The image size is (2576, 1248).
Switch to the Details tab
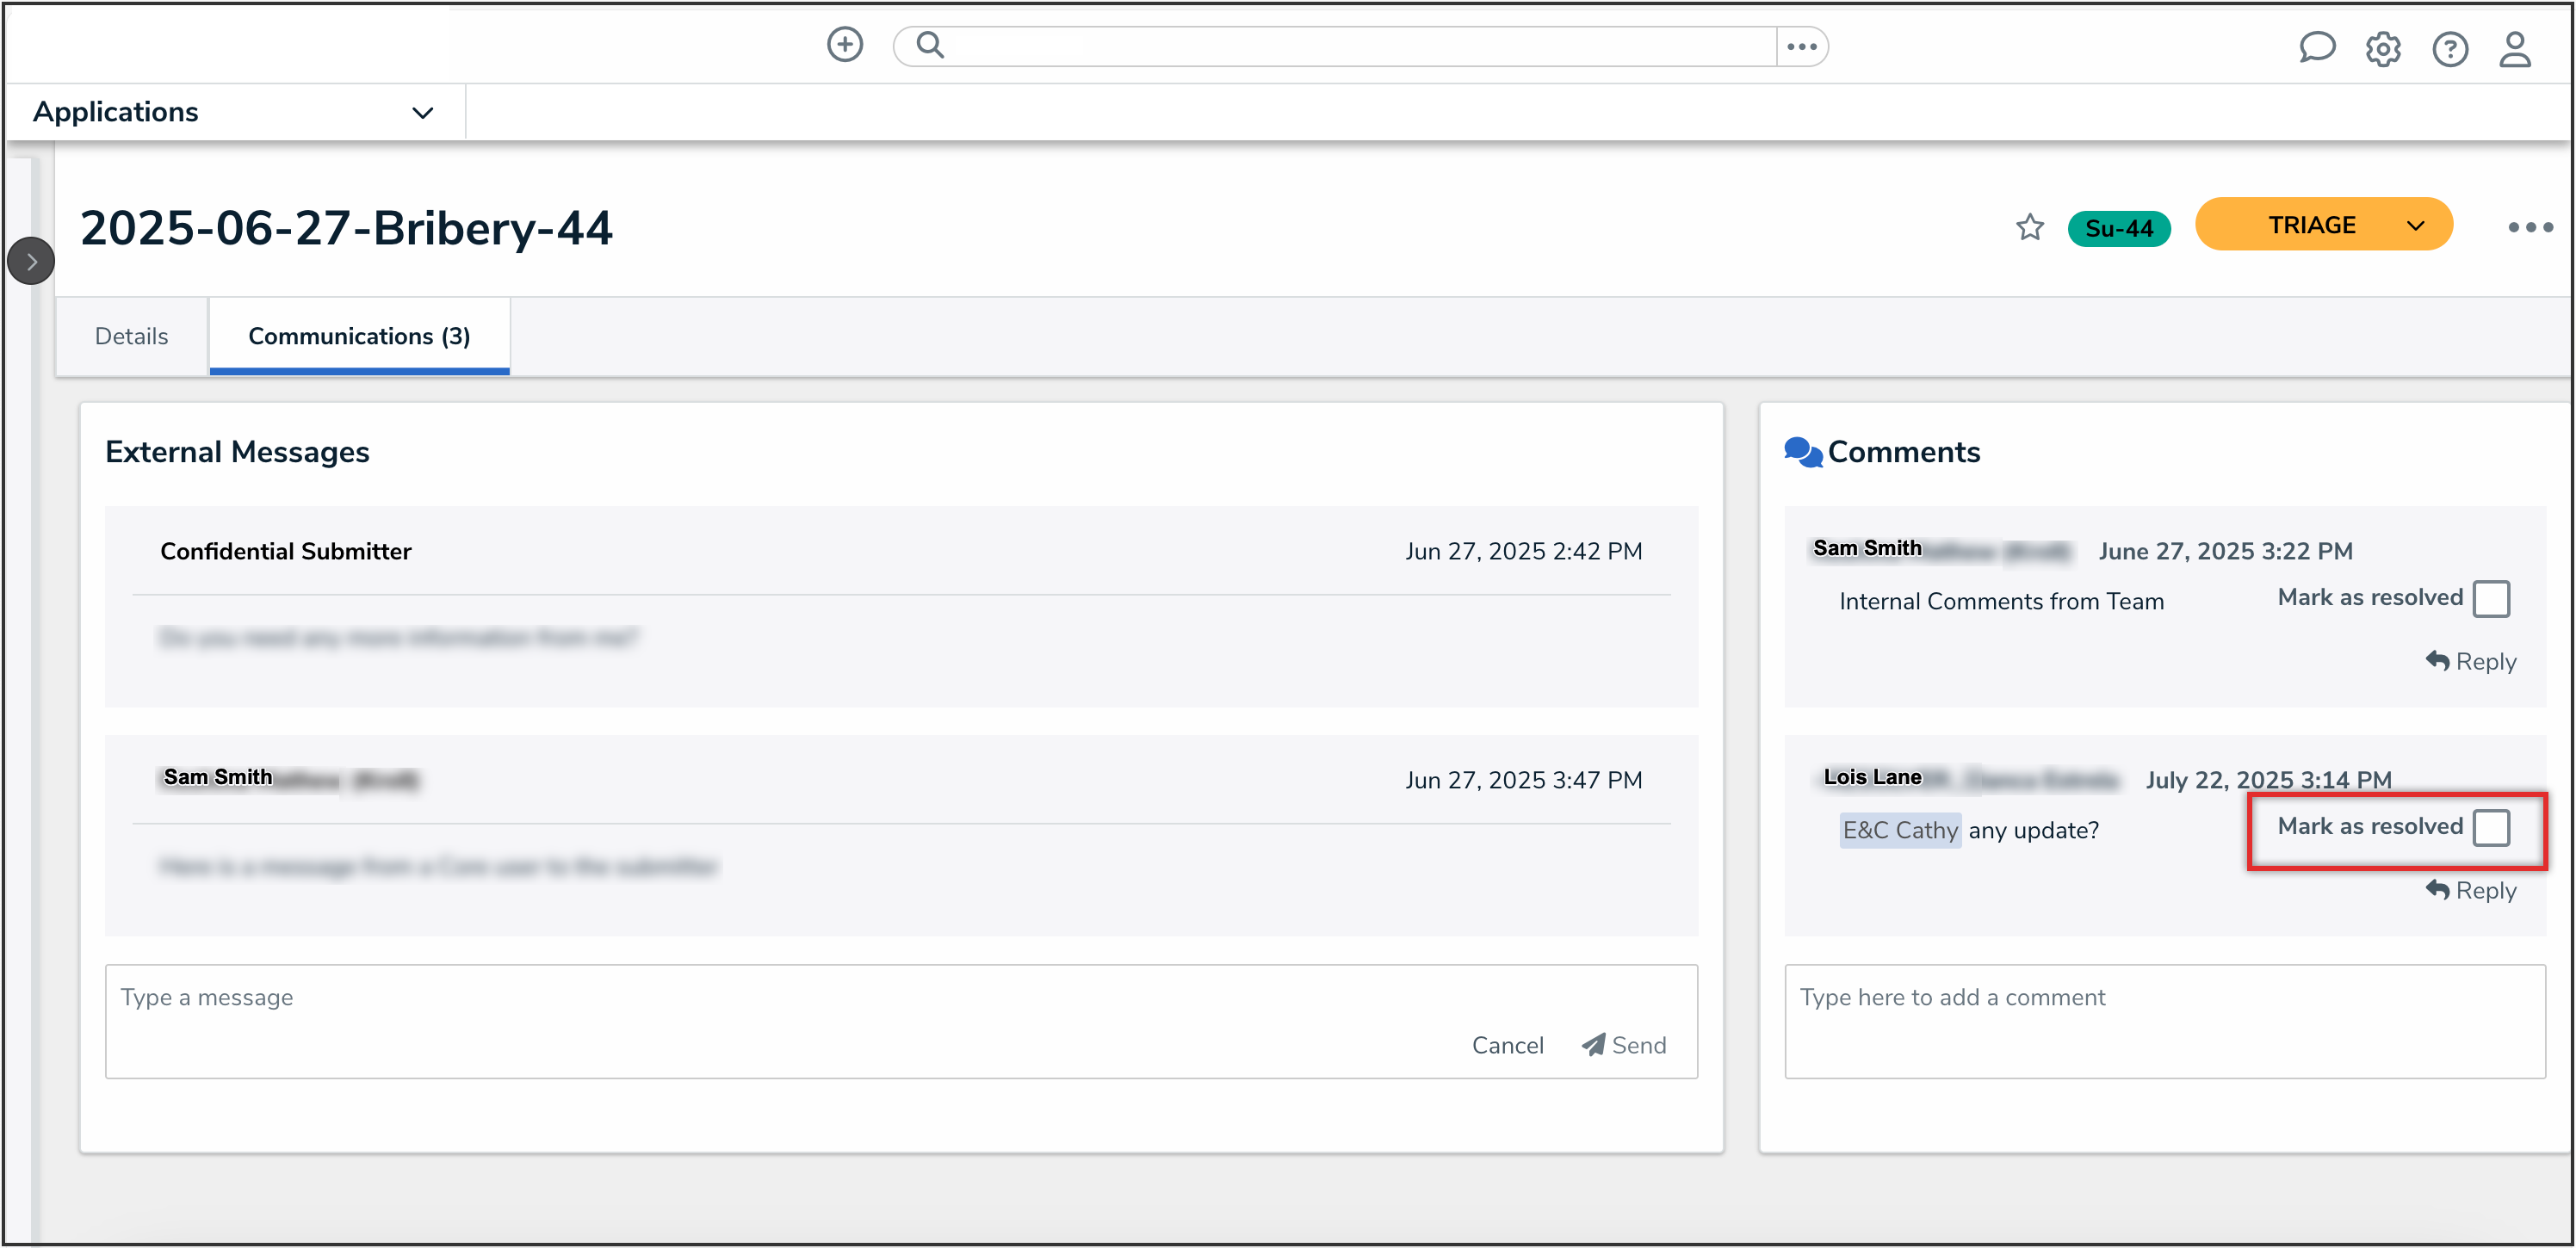tap(131, 336)
